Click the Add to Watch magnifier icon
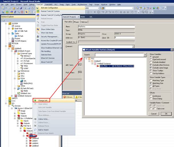 tap(35, 130)
